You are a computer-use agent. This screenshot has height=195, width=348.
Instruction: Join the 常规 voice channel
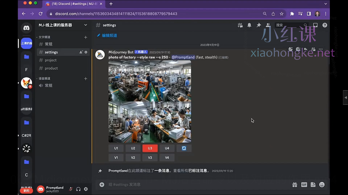click(x=63, y=86)
